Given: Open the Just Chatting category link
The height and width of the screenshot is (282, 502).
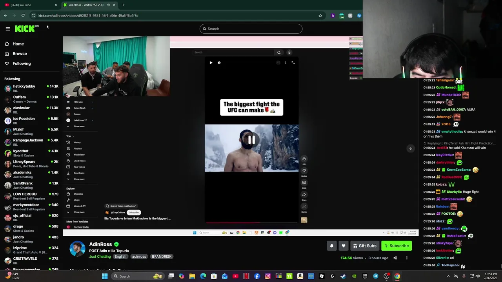Looking at the screenshot, I should pos(100,257).
